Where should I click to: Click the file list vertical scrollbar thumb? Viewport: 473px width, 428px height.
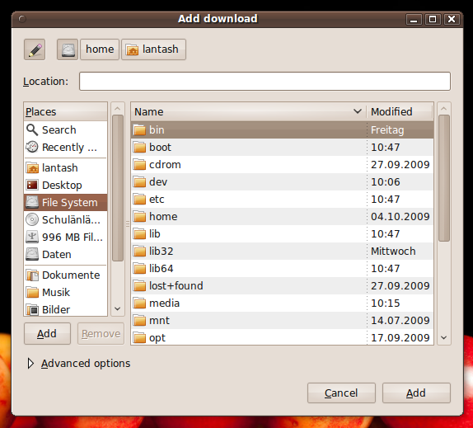click(x=443, y=178)
